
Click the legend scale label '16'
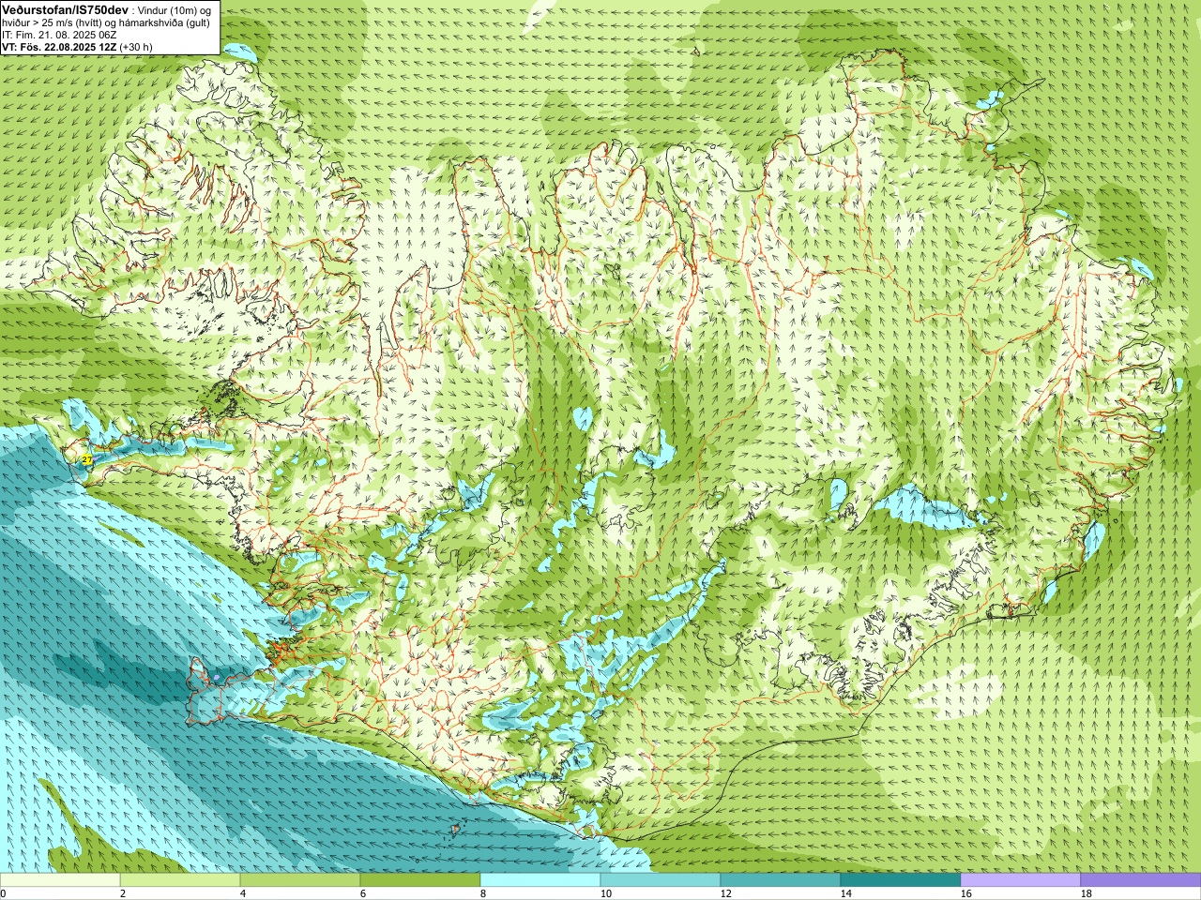click(x=965, y=893)
